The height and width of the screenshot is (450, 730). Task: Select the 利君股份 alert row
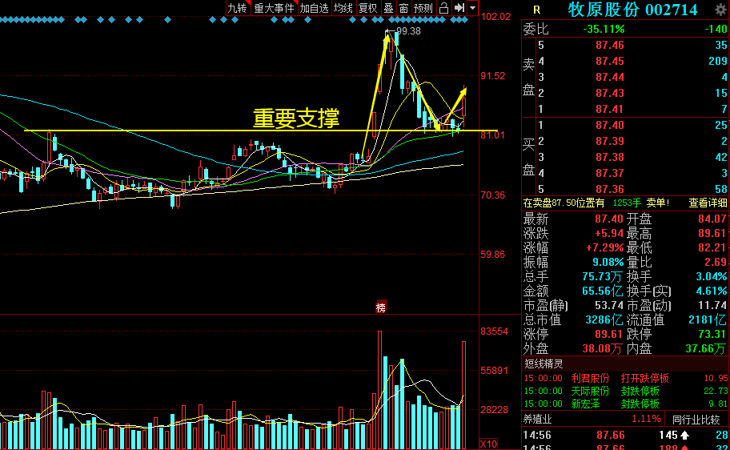tap(625, 378)
